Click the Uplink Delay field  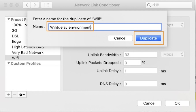coord(140,71)
